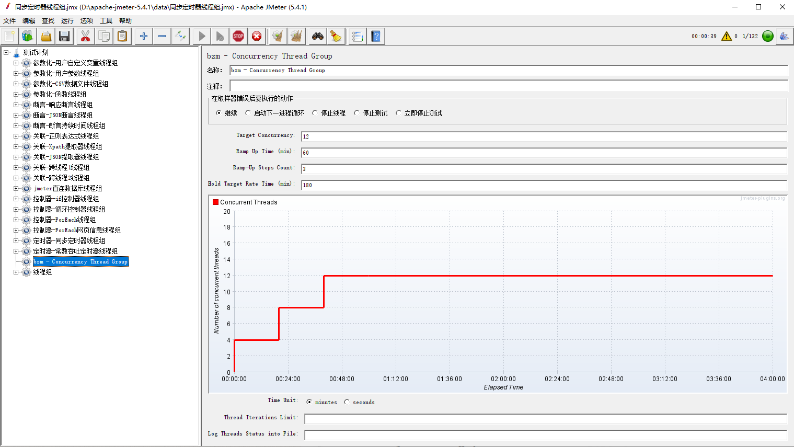Select 关联-Xpath提取器线程组 tree item
Screen dimensions: 794x447
[x=67, y=146]
